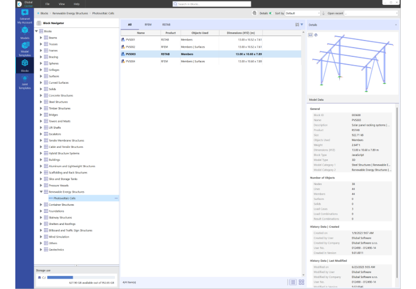Sort by the Name column header
416x289 pixels.
(x=141, y=33)
